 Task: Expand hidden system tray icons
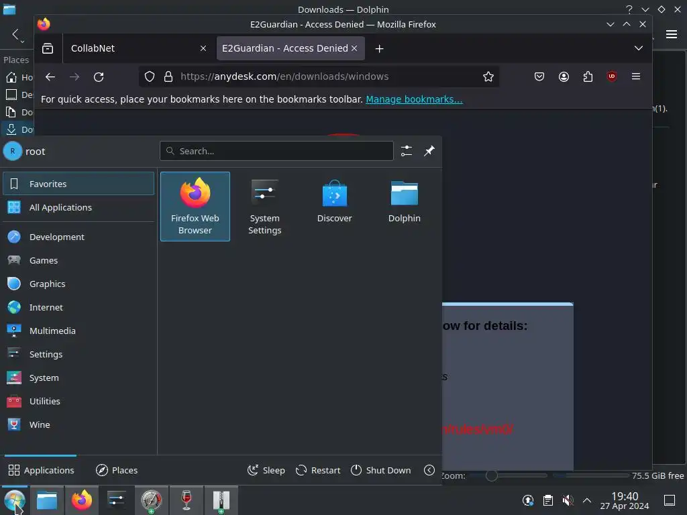(x=587, y=500)
